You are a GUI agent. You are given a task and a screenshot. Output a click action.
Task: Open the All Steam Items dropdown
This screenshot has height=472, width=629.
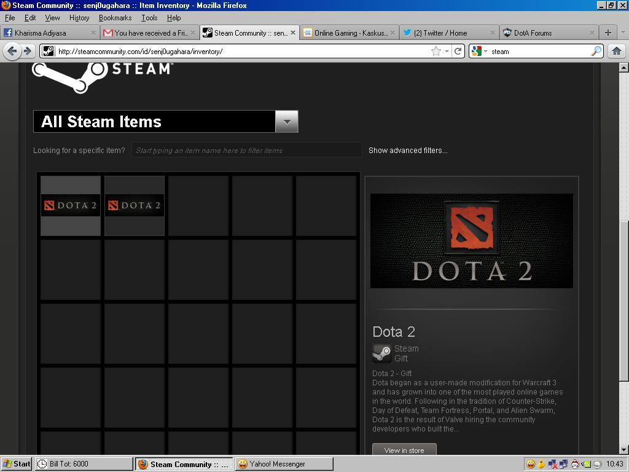coord(287,122)
